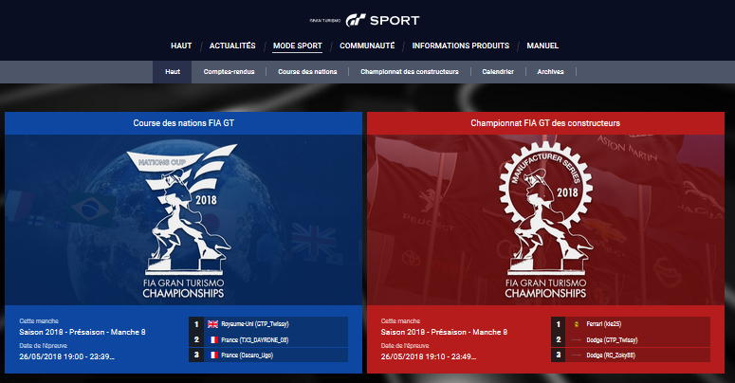The image size is (735, 383).
Task: Click the Manufacturer Series 2018 gear emblem
Action: [x=545, y=209]
